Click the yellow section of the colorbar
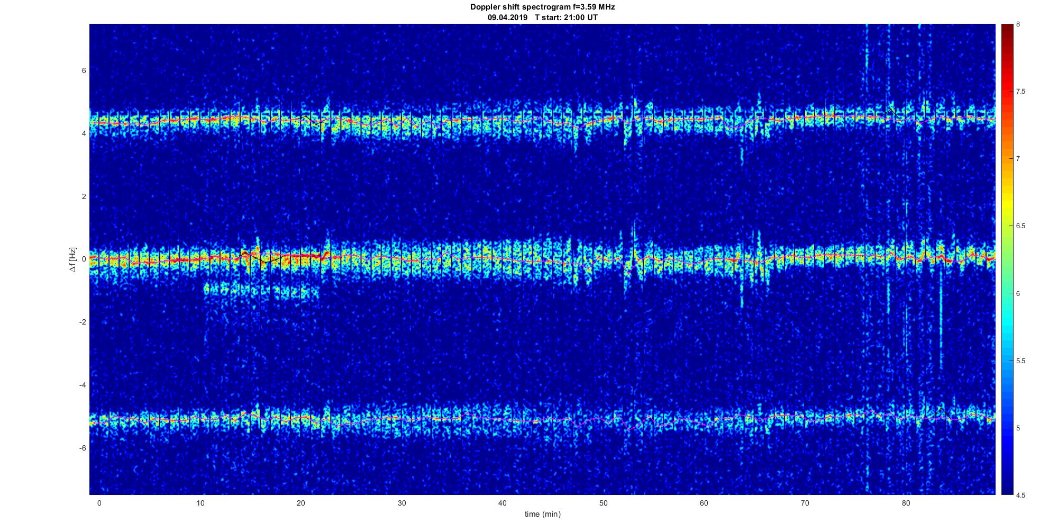The height and width of the screenshot is (531, 1058). tap(1007, 201)
